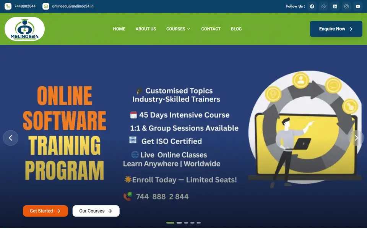
Task: Open the YouTube social link
Action: [x=358, y=6]
